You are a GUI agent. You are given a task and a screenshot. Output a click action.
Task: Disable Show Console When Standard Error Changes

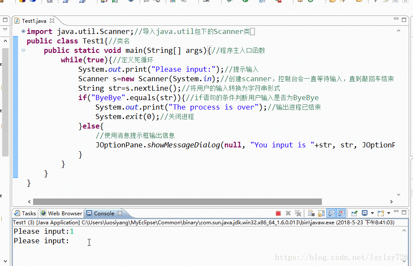point(341,213)
